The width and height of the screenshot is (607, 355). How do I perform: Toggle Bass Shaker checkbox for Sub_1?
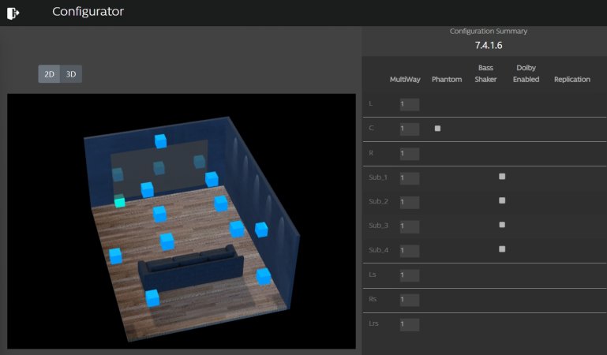point(502,177)
